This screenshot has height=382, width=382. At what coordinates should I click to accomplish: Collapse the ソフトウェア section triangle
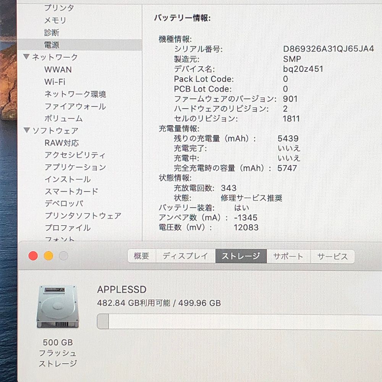[x=27, y=130]
